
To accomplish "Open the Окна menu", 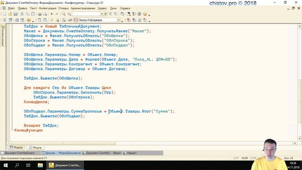I will pos(113,8).
